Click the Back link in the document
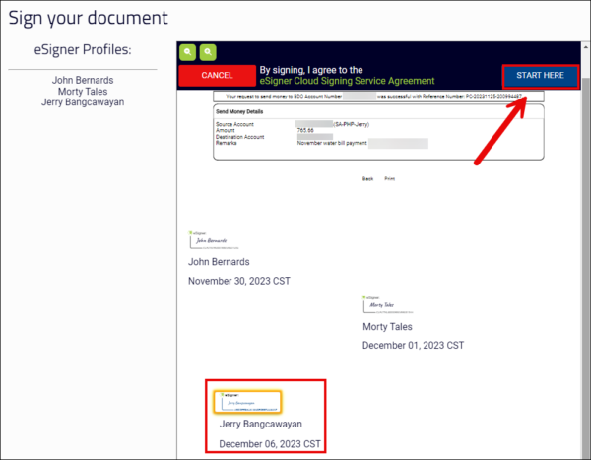 coord(367,179)
